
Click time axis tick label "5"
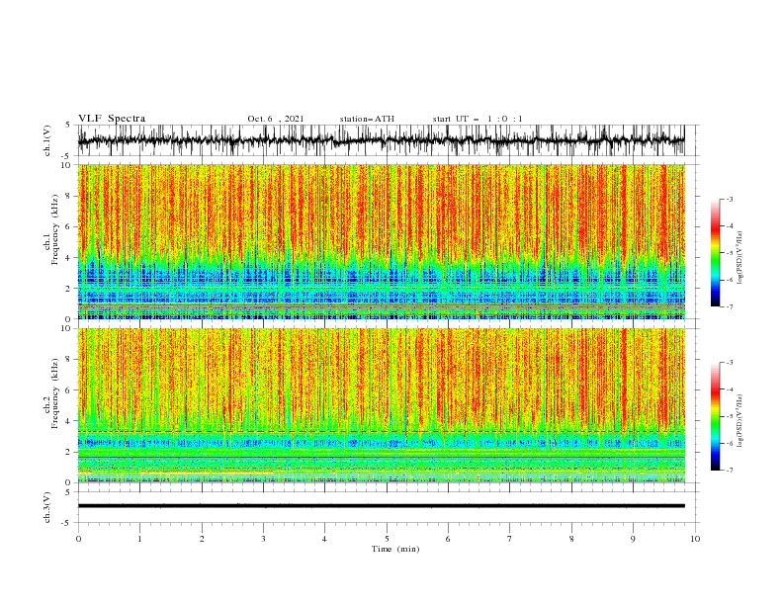(x=387, y=539)
